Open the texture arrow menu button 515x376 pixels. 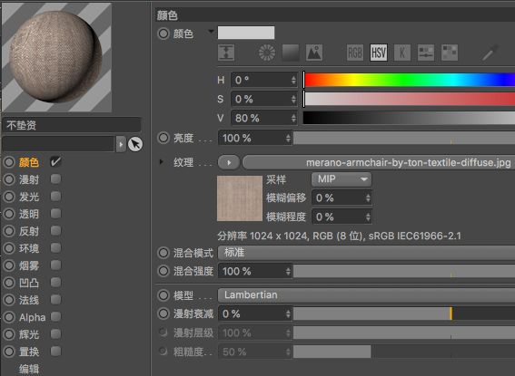tap(229, 162)
